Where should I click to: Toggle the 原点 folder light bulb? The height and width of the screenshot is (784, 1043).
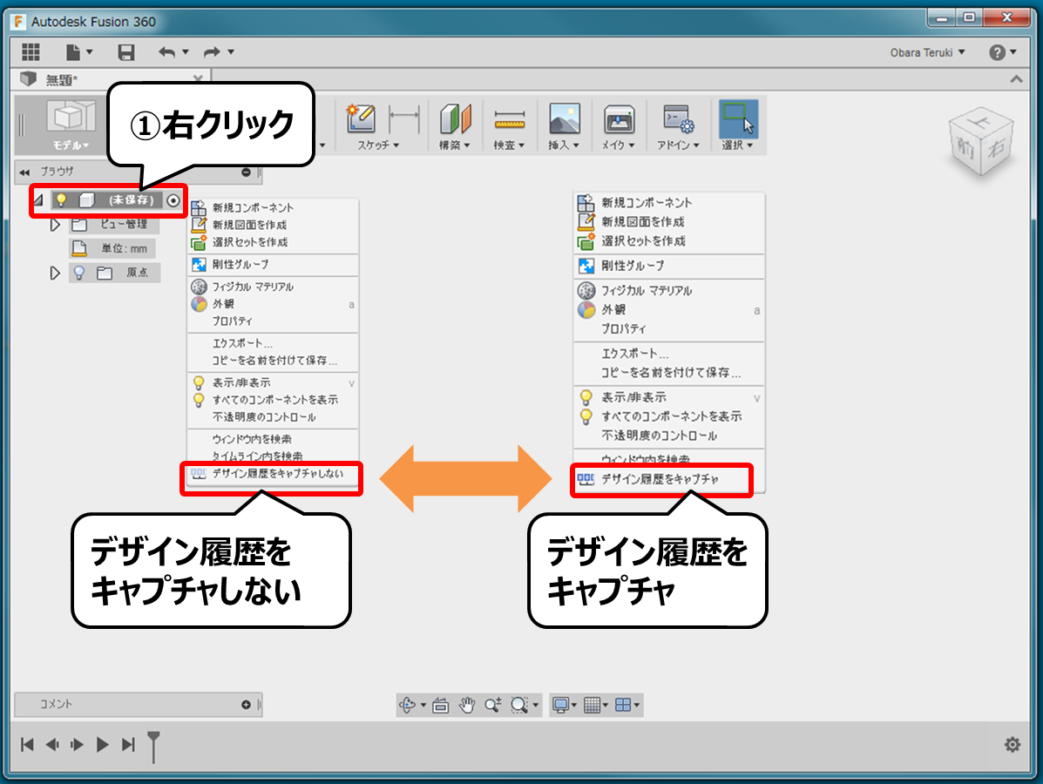79,273
